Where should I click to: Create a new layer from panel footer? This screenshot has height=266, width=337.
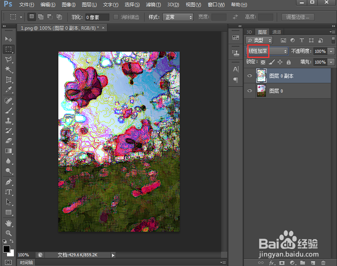pos(313,263)
